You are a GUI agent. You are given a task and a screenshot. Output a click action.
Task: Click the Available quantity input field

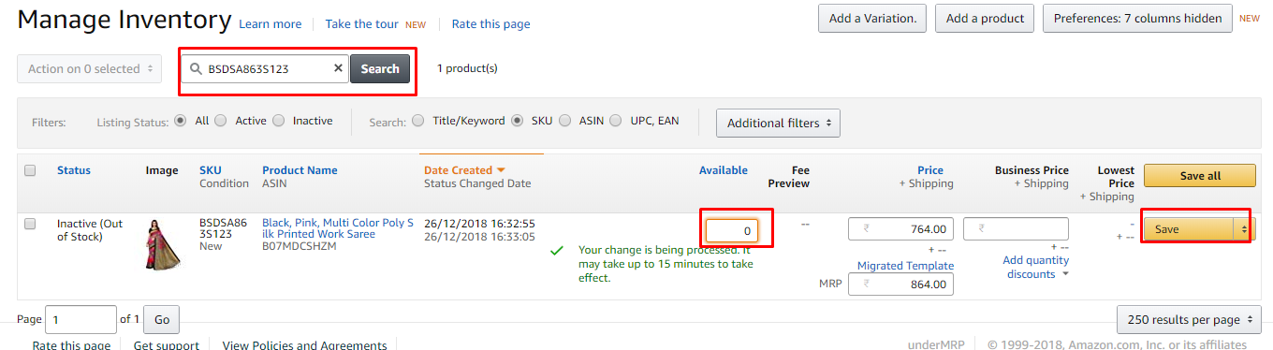click(732, 230)
